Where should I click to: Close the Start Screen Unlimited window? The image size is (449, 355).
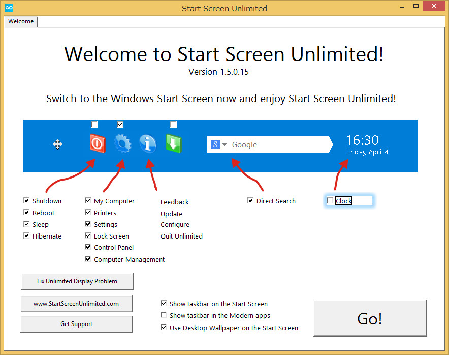(x=434, y=6)
